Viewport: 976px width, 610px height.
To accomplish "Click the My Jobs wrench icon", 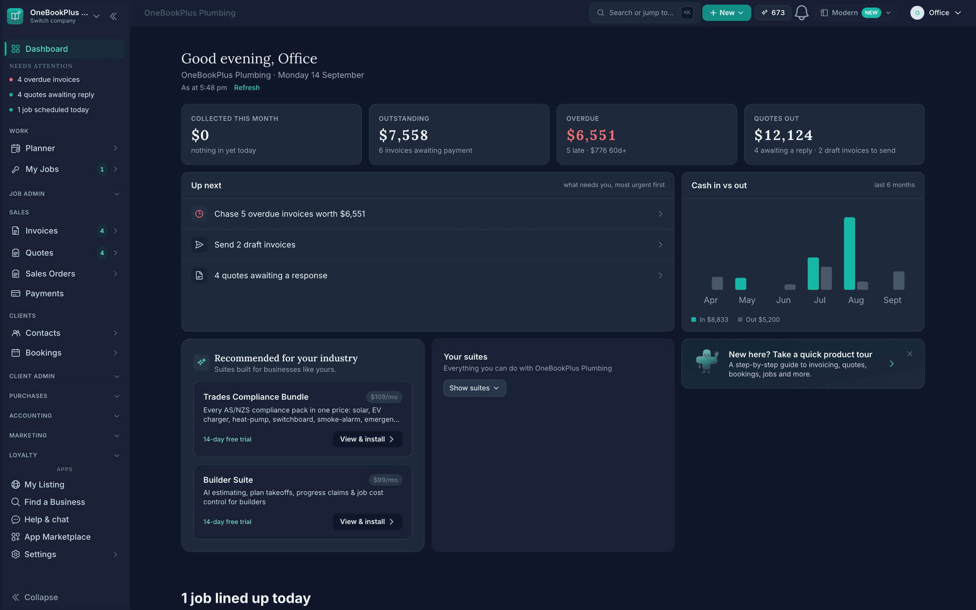I will click(16, 169).
